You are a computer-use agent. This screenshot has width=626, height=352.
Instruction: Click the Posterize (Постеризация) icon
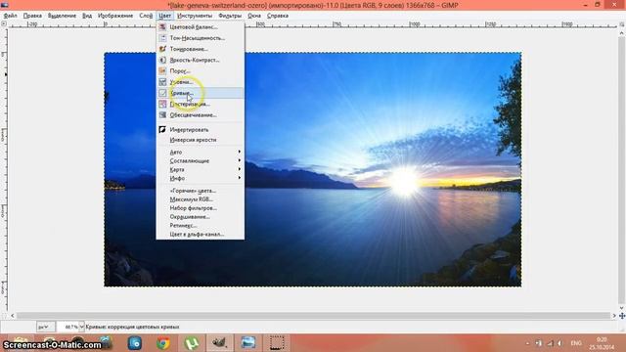162,104
